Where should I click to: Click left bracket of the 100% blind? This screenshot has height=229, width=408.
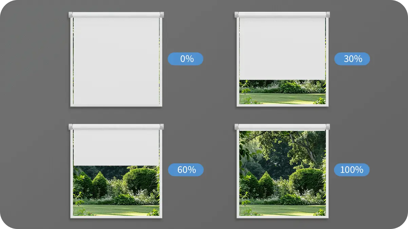[237, 127]
